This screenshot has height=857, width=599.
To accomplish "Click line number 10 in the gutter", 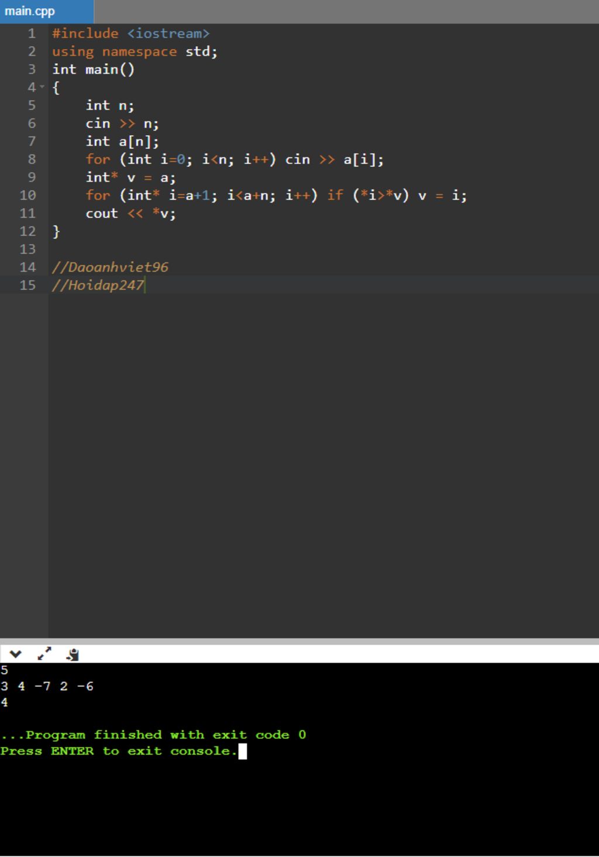I will pos(27,196).
